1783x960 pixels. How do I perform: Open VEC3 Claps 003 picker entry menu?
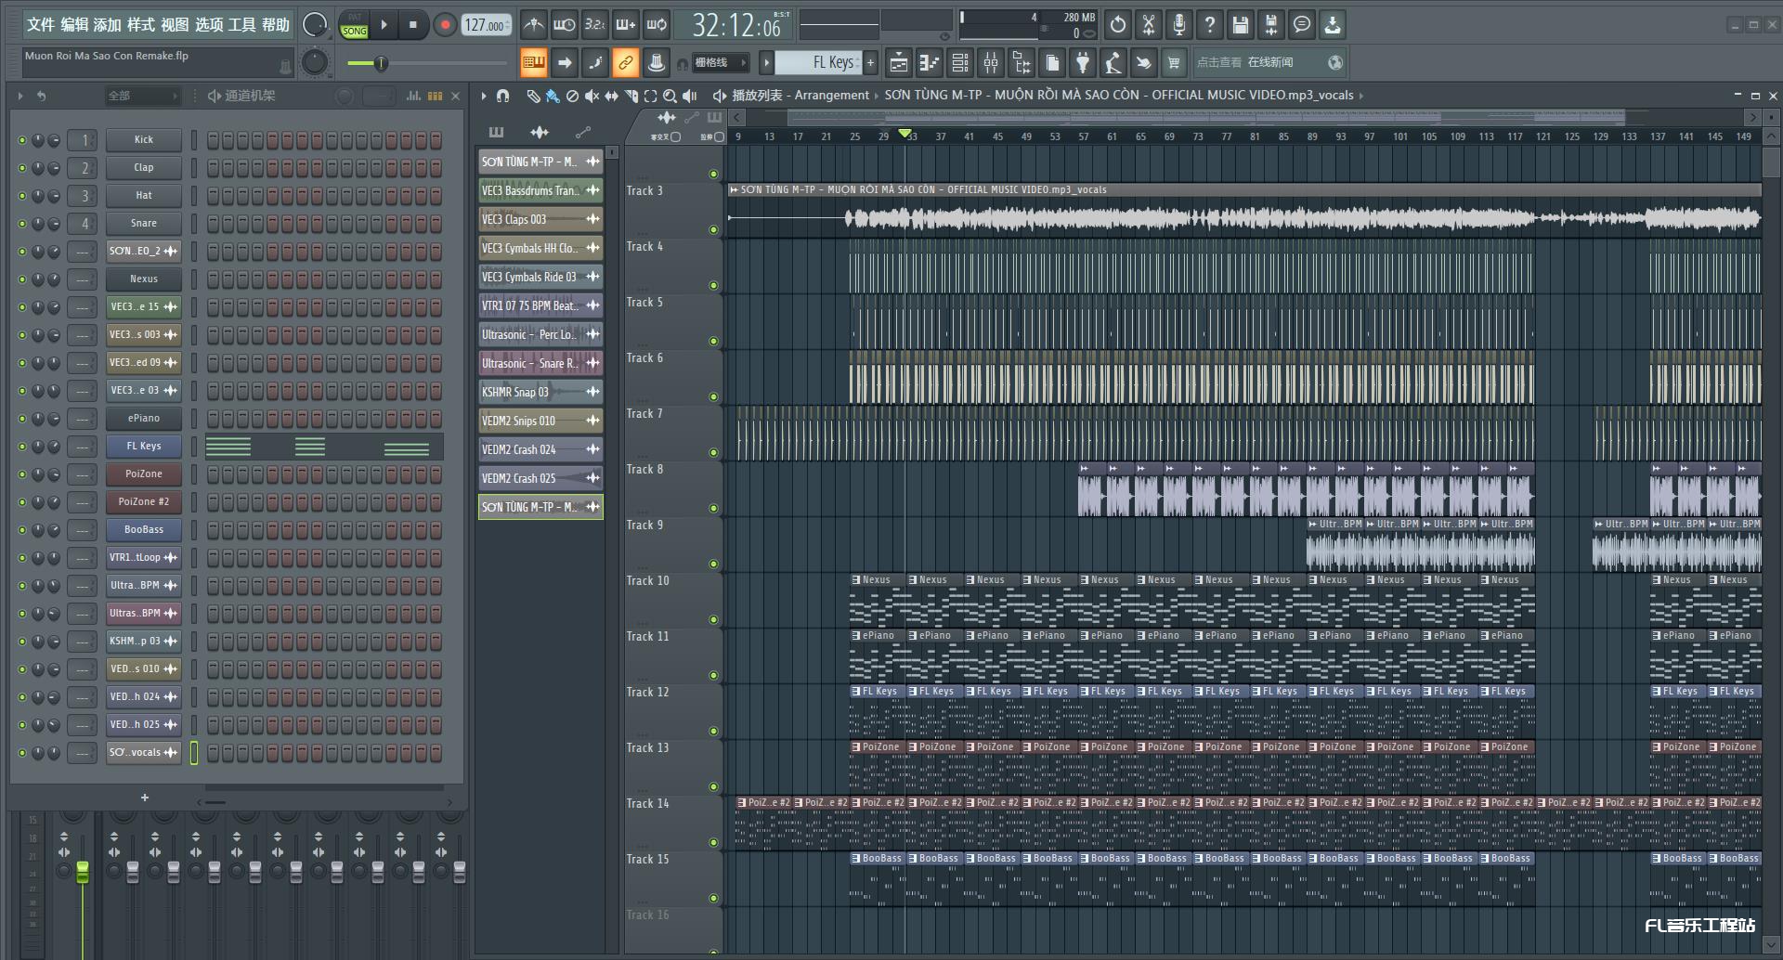point(592,219)
